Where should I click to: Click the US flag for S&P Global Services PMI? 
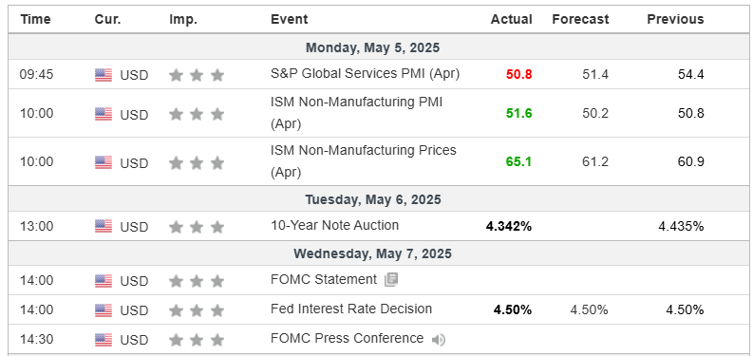click(x=104, y=75)
